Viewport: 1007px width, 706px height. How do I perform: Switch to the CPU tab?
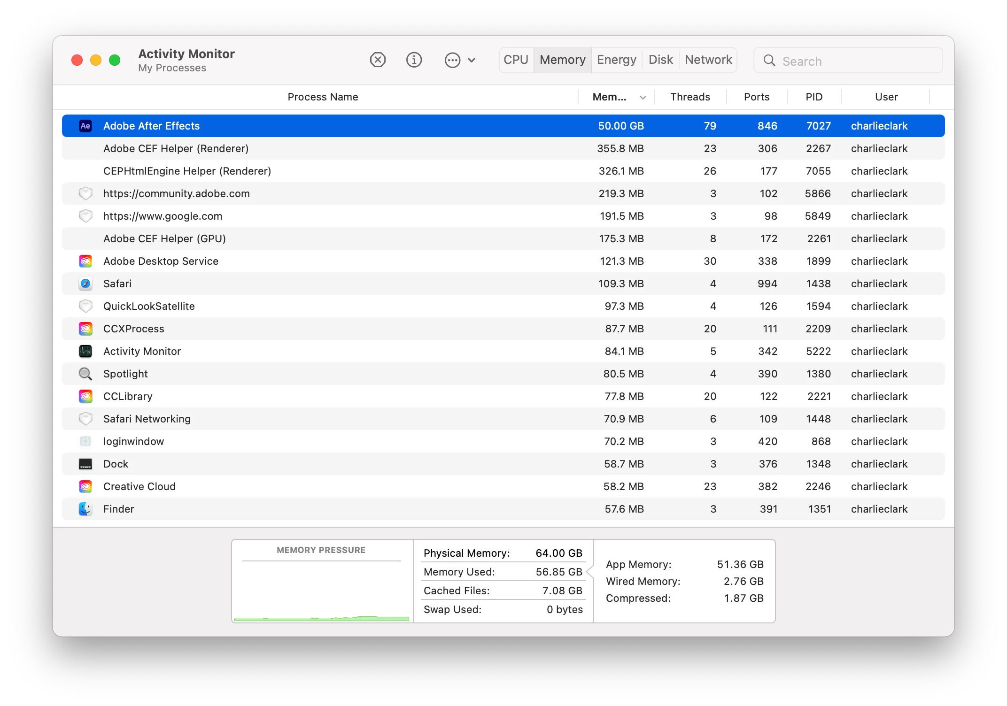[516, 60]
